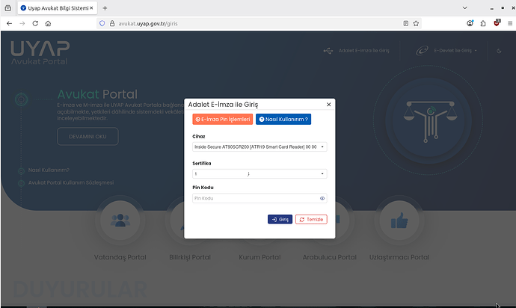The image size is (516, 308).
Task: Click Bilirkişi Portal label
Action: 190,257
